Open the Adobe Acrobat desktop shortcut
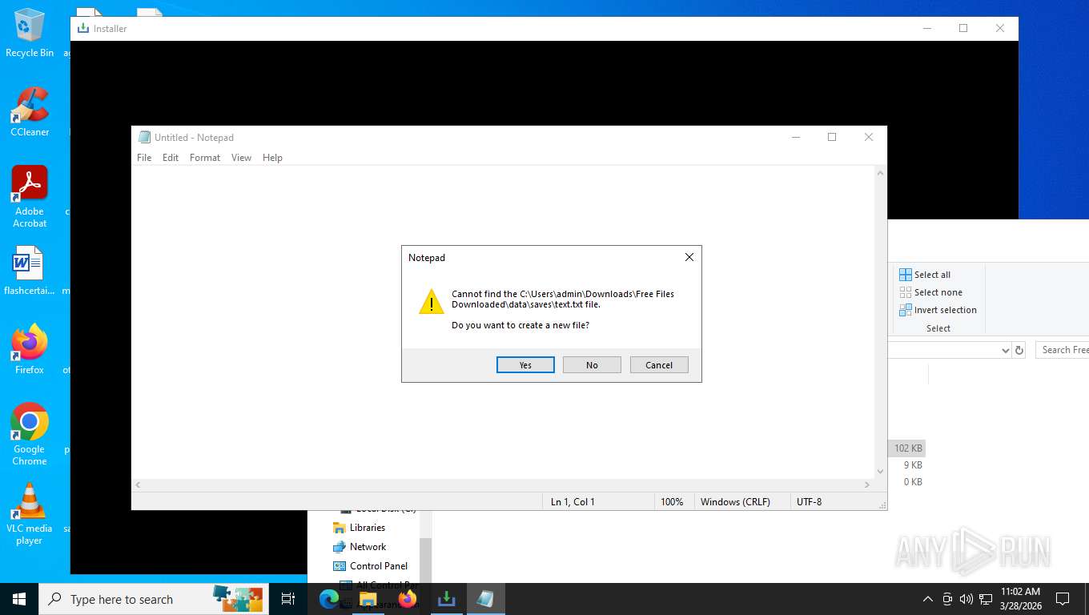The image size is (1089, 615). (30, 197)
